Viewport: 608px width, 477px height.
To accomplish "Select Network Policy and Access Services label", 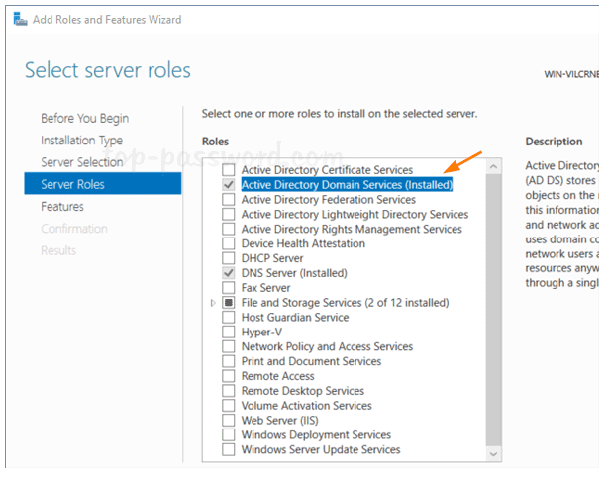I will [327, 347].
